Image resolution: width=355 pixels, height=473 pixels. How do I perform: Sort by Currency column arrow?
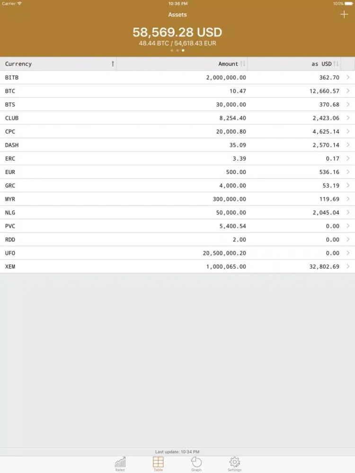(x=113, y=64)
